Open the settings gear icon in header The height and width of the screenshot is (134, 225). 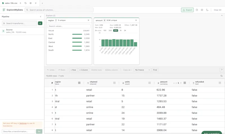[x=202, y=10]
